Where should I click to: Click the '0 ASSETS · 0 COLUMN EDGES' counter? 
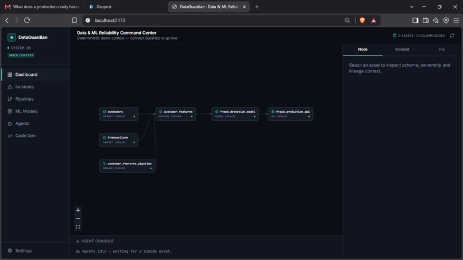pyautogui.click(x=422, y=36)
